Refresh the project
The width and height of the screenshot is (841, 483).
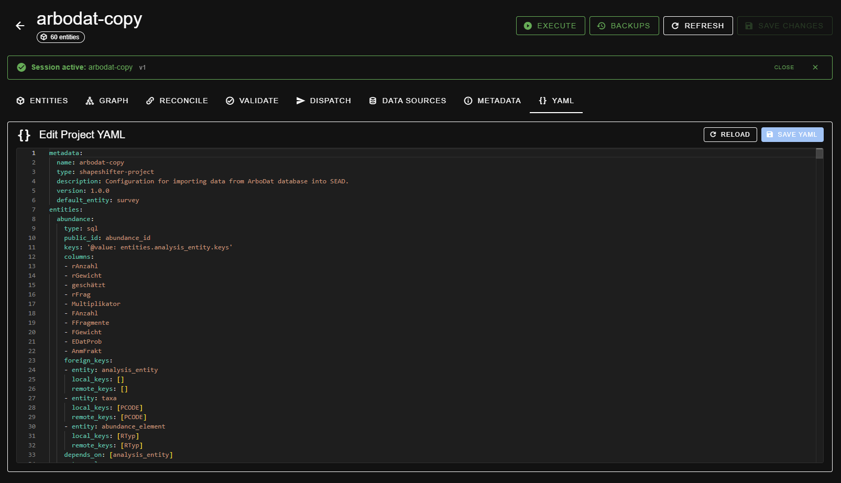coord(697,26)
